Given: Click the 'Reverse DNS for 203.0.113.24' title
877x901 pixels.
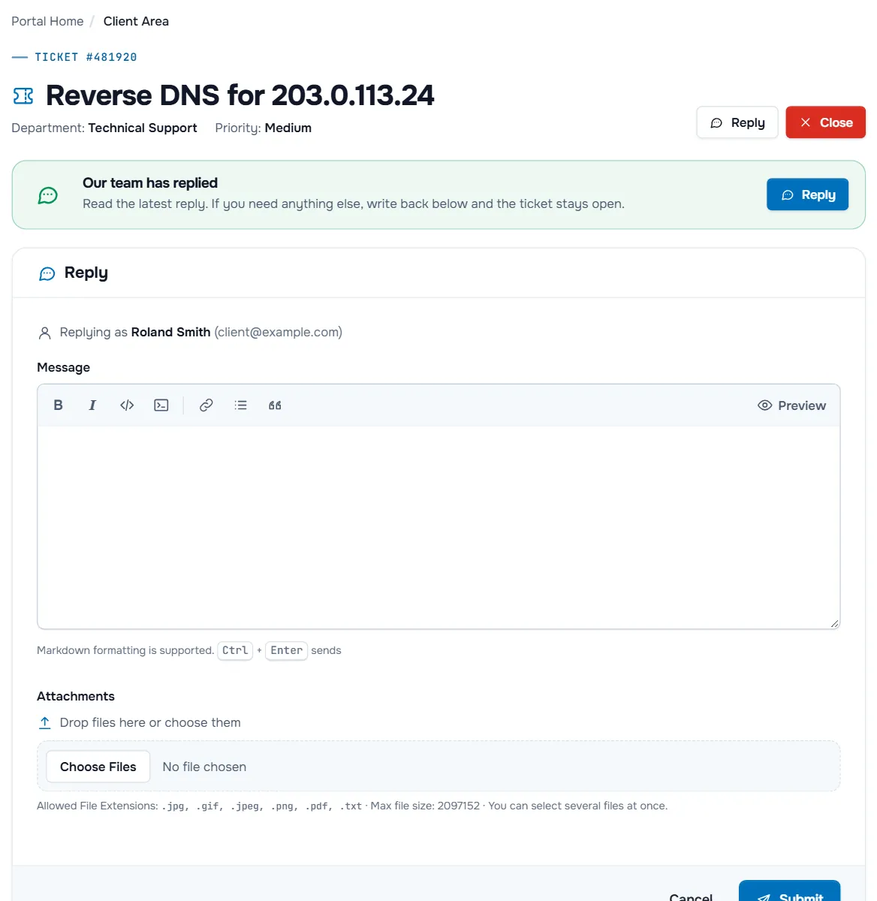Looking at the screenshot, I should coord(240,95).
